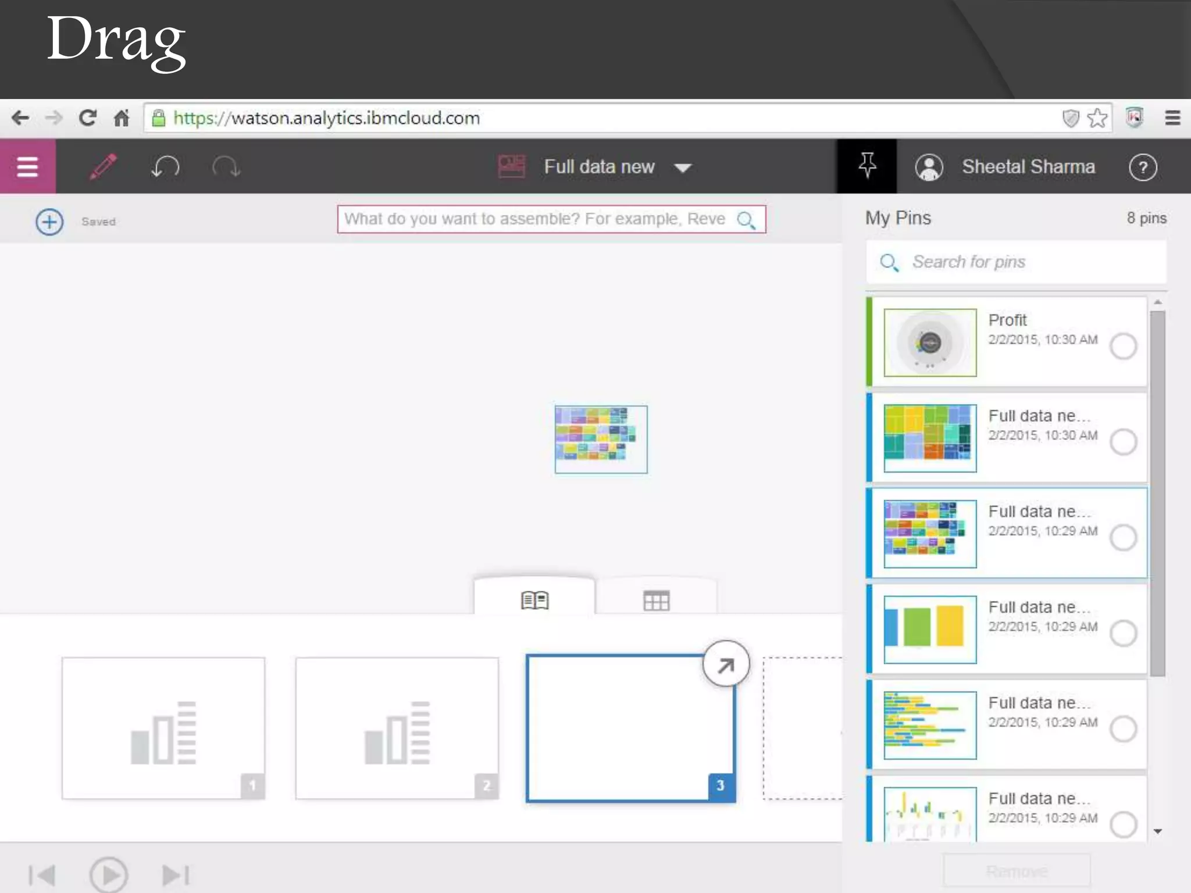Toggle the pushpin My Pins panel icon

(x=866, y=166)
